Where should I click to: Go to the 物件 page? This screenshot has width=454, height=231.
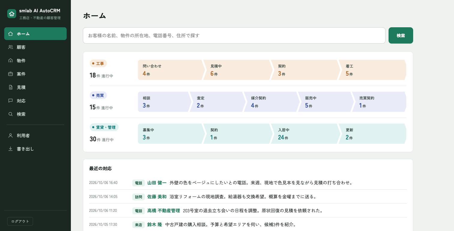coord(35,61)
